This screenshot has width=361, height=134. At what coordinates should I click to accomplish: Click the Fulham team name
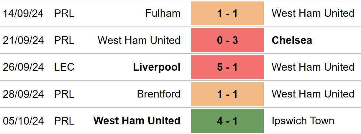pos(163,13)
